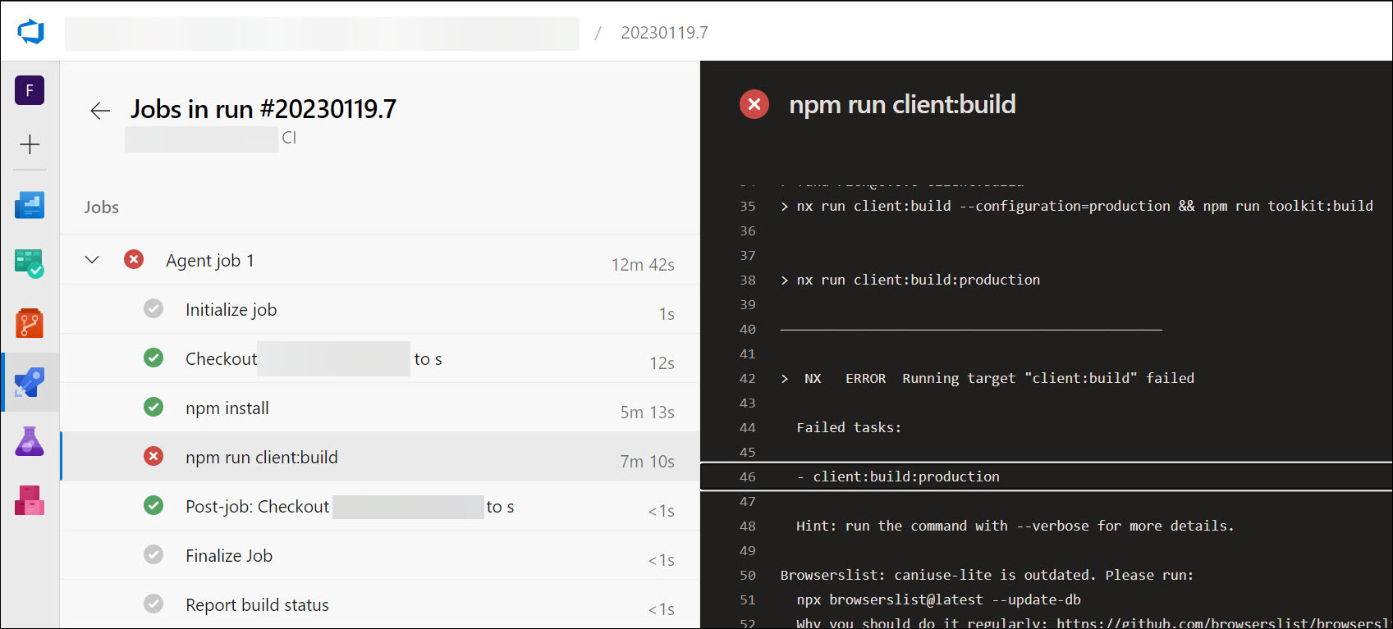Click the plus add-new icon in sidebar
The height and width of the screenshot is (629, 1393).
[x=30, y=144]
